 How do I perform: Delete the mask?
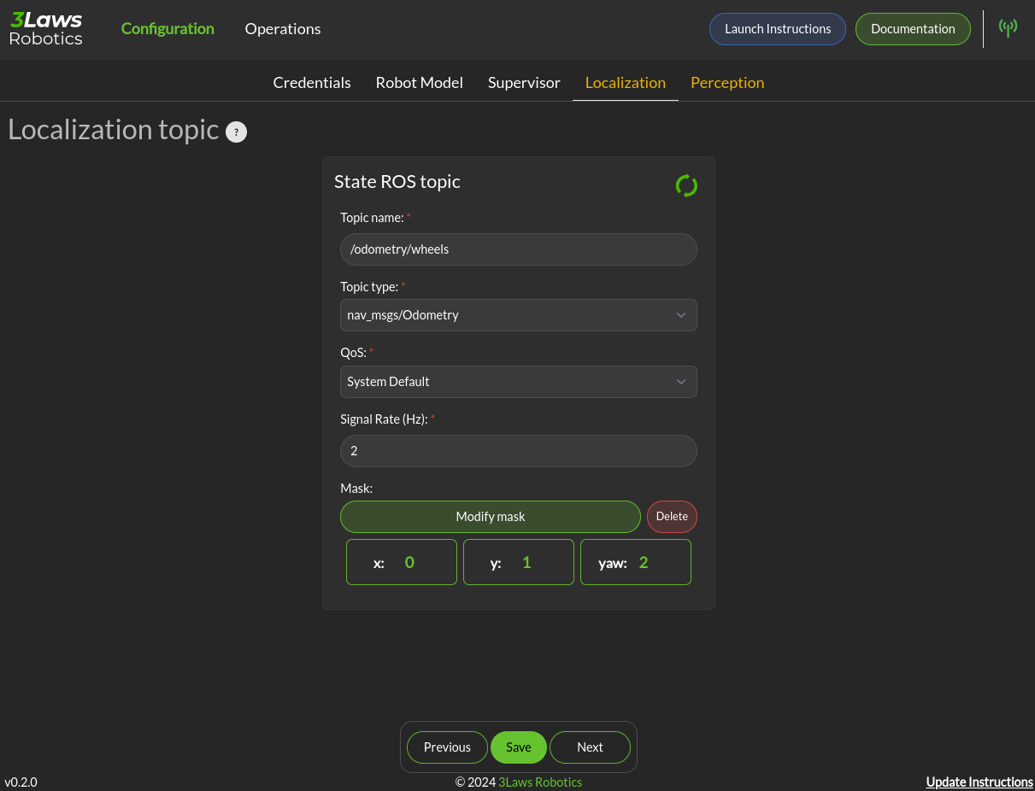(672, 517)
